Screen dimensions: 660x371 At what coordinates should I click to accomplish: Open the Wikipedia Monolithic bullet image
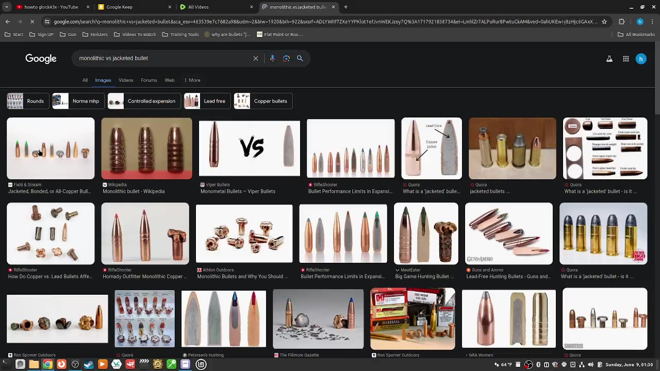[146, 148]
